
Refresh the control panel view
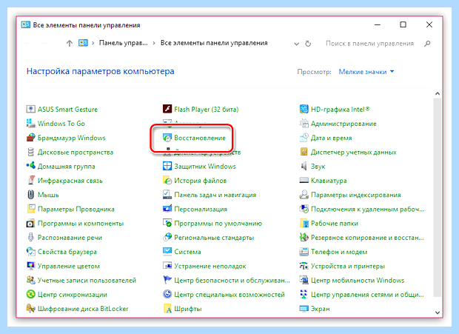(x=308, y=44)
